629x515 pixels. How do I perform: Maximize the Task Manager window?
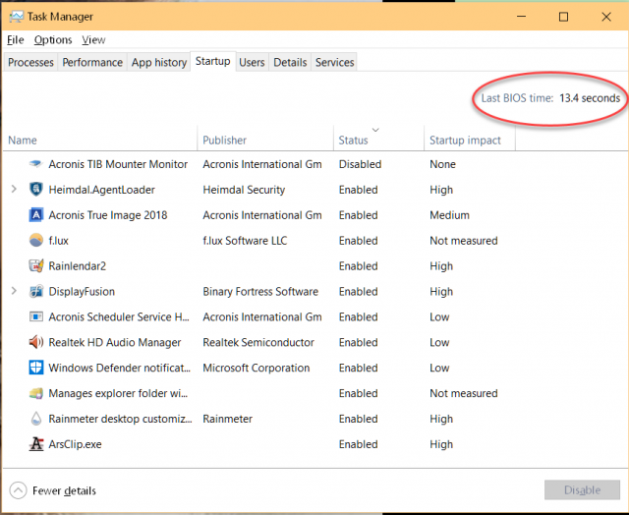coord(563,17)
